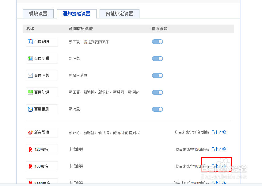The width and height of the screenshot is (262, 186).
Task: Click the 126邮箱 NetEase icon
Action: [x=30, y=149]
